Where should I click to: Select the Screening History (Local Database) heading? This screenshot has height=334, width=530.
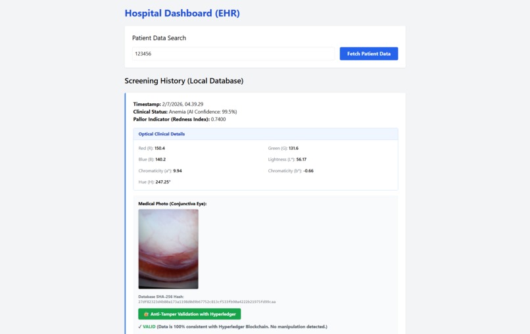(x=184, y=81)
